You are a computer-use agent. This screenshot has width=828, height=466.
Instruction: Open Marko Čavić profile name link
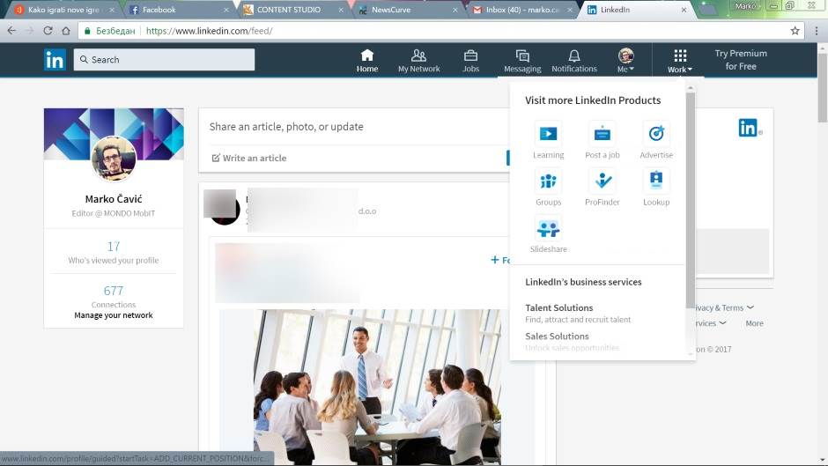coord(114,199)
